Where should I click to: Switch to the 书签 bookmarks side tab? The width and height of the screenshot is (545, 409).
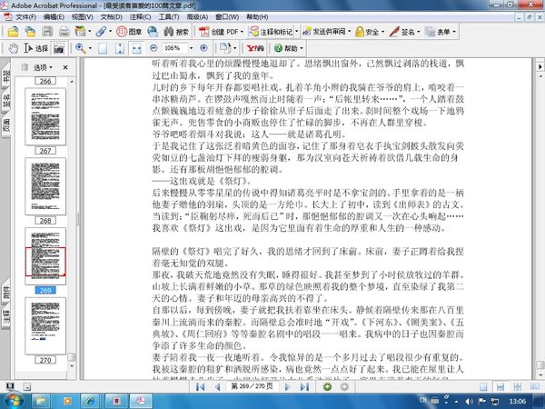point(6,75)
